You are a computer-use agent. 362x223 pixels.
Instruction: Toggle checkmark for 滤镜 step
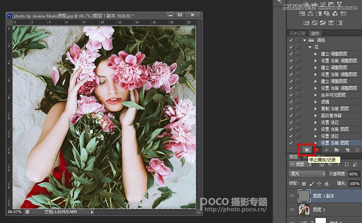pyautogui.click(x=291, y=102)
